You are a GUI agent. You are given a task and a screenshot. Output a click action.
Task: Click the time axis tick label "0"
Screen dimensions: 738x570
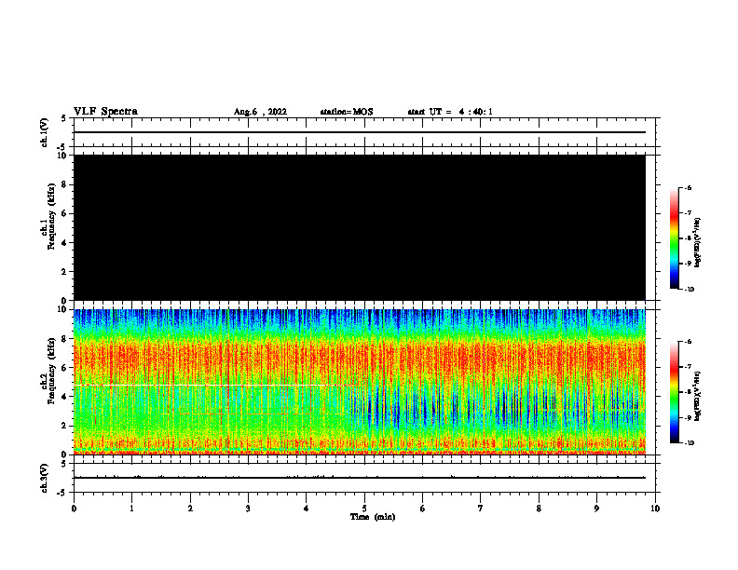74,509
